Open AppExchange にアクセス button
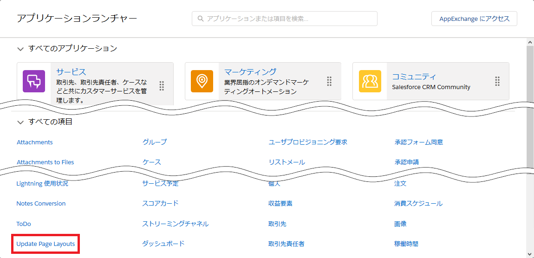Image resolution: width=534 pixels, height=258 pixels. [474, 19]
